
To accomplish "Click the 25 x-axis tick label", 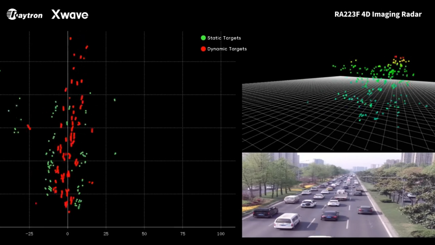I will (106, 233).
